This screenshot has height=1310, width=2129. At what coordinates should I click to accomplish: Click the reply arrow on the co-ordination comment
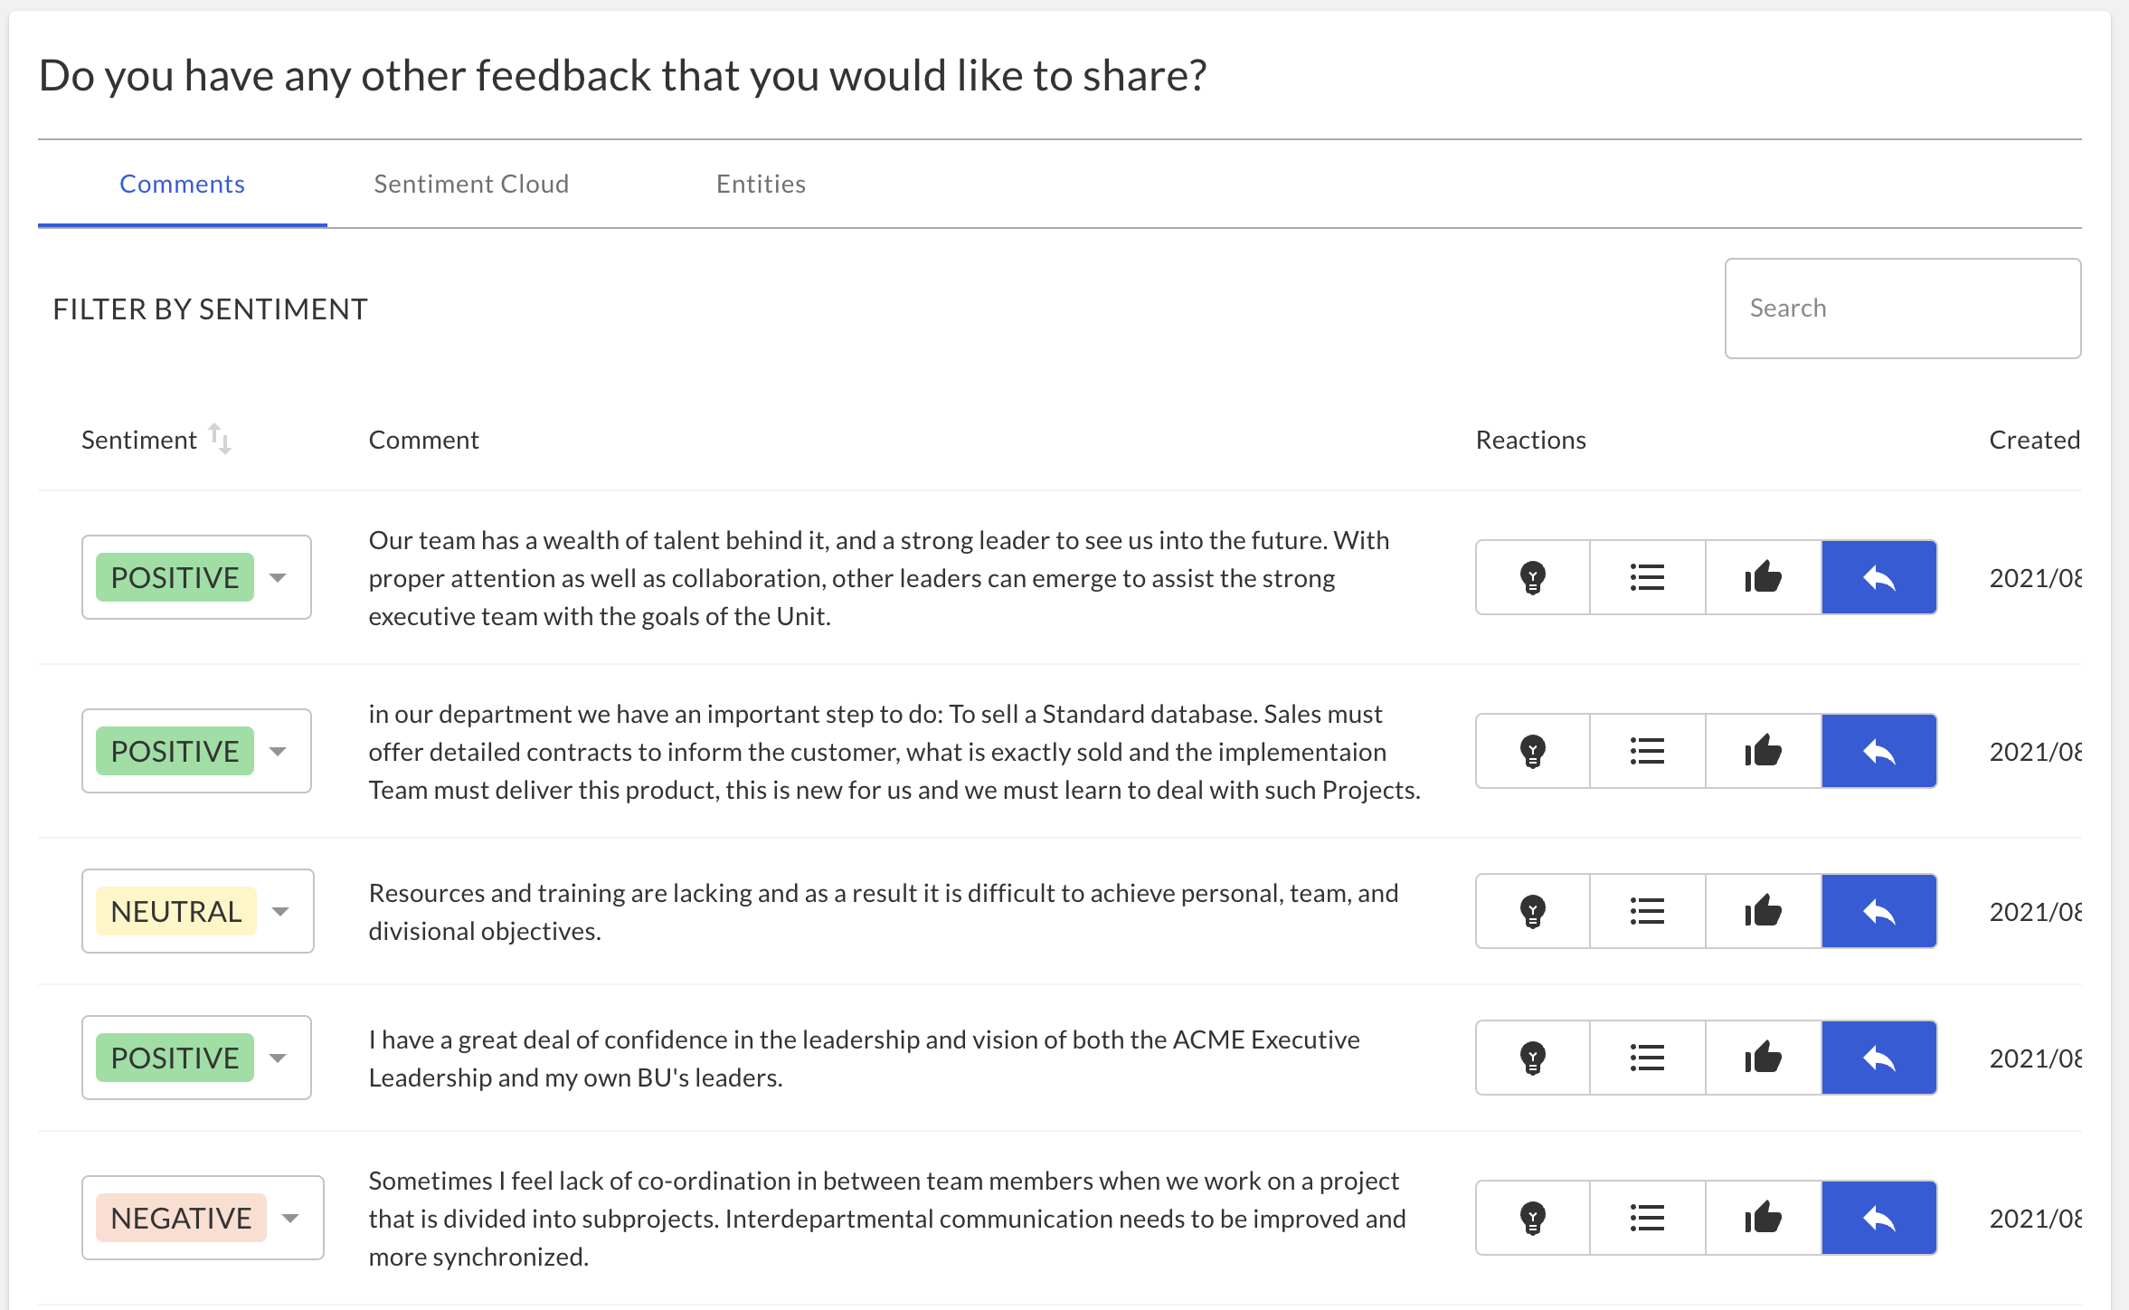pyautogui.click(x=1879, y=1218)
